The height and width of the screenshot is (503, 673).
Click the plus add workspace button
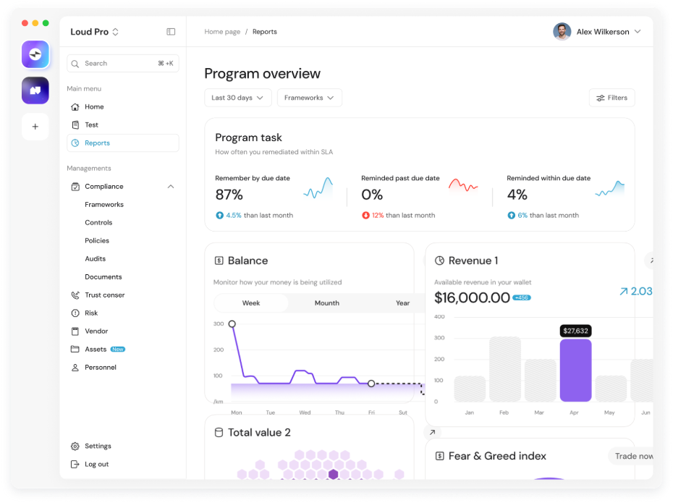point(35,127)
